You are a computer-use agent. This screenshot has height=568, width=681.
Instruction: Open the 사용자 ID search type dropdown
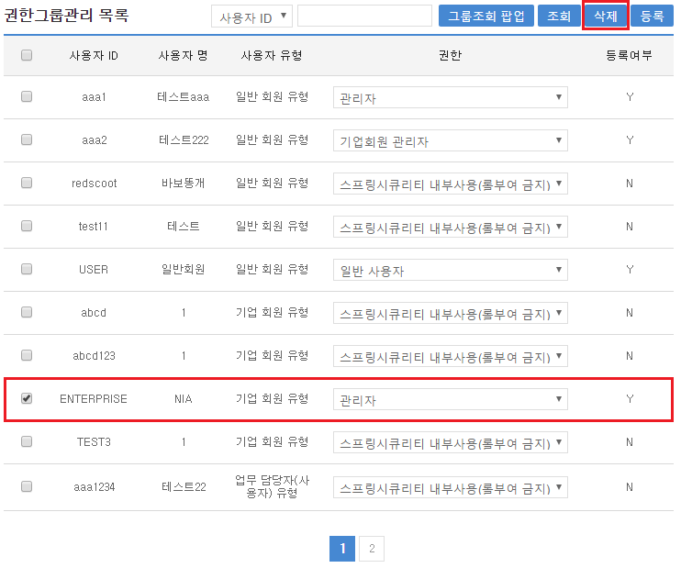pos(251,17)
